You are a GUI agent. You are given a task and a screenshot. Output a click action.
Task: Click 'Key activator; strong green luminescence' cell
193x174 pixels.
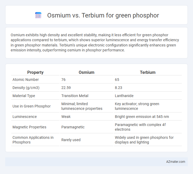point(137,106)
